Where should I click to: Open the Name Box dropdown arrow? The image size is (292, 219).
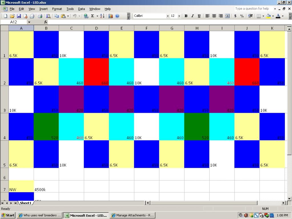click(29, 22)
